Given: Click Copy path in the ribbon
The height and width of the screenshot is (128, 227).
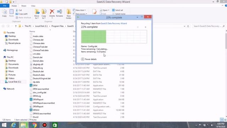Looking at the screenshot, I should 22,14.
